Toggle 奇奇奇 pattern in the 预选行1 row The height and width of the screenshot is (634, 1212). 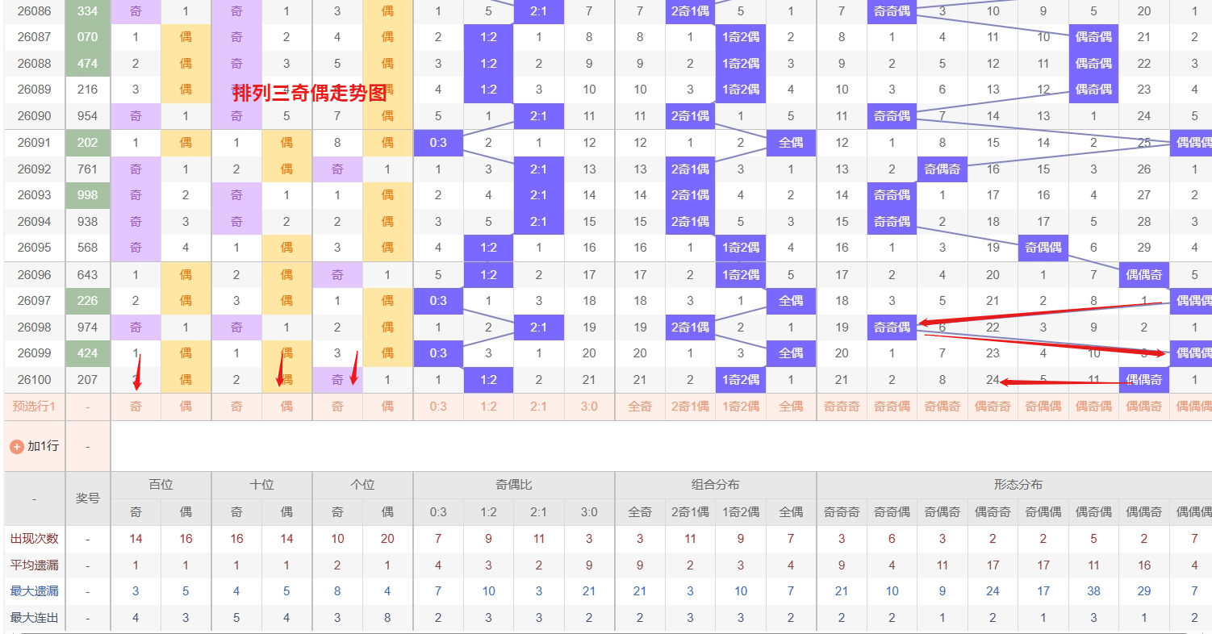tap(841, 407)
